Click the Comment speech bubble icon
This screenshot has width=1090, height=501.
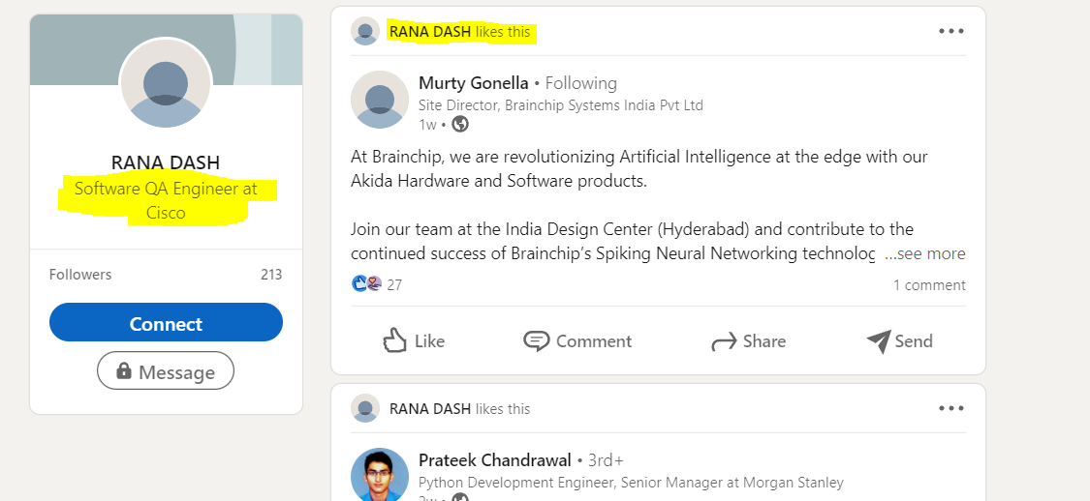pos(536,340)
